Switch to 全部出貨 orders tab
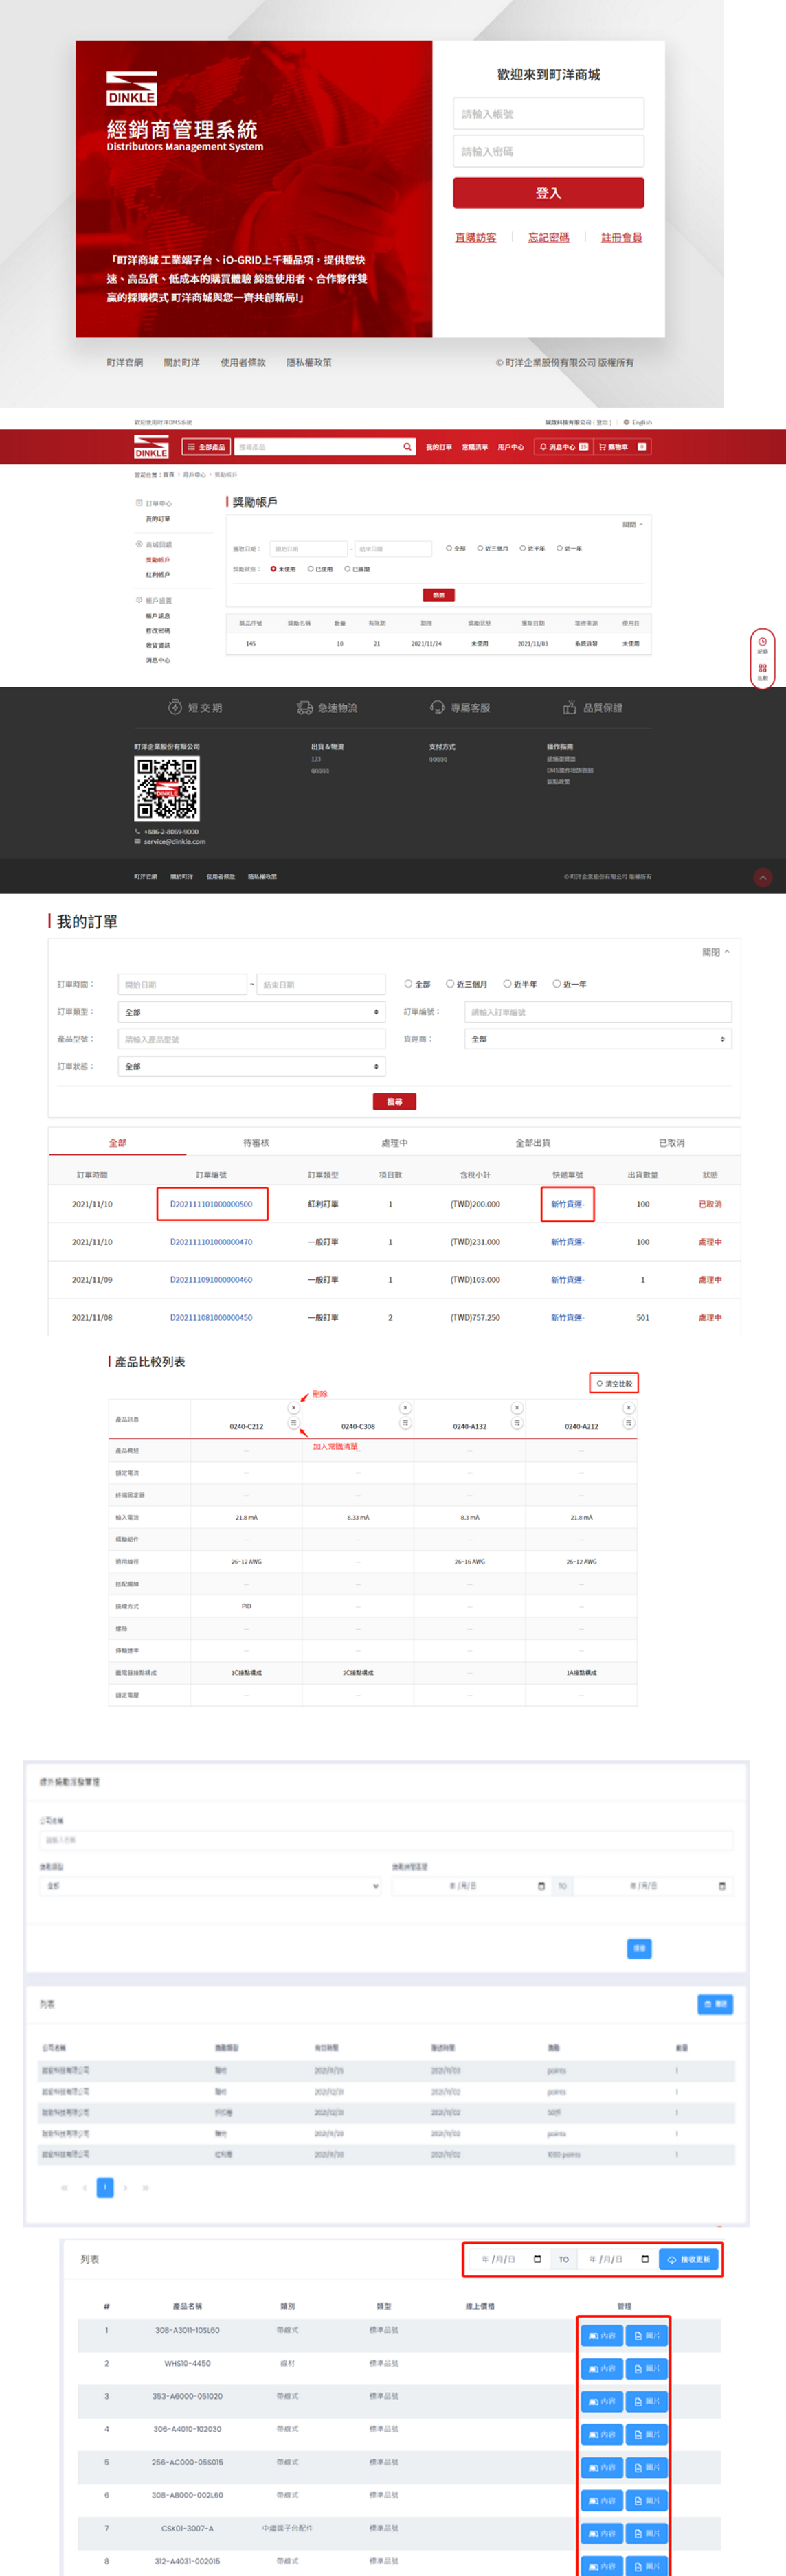Screen dimensions: 786x2576 coord(532,1143)
